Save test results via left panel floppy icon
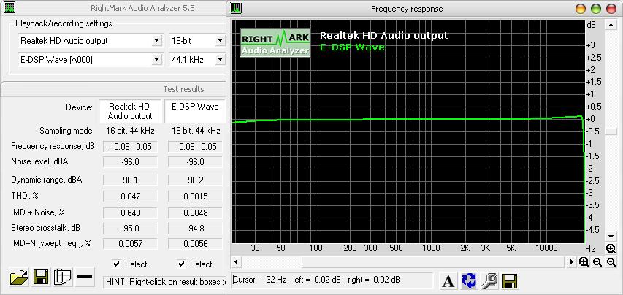This screenshot has width=623, height=295. (41, 277)
